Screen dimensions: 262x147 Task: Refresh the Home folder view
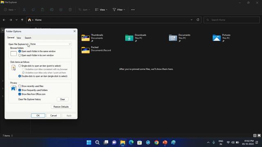tap(198, 20)
